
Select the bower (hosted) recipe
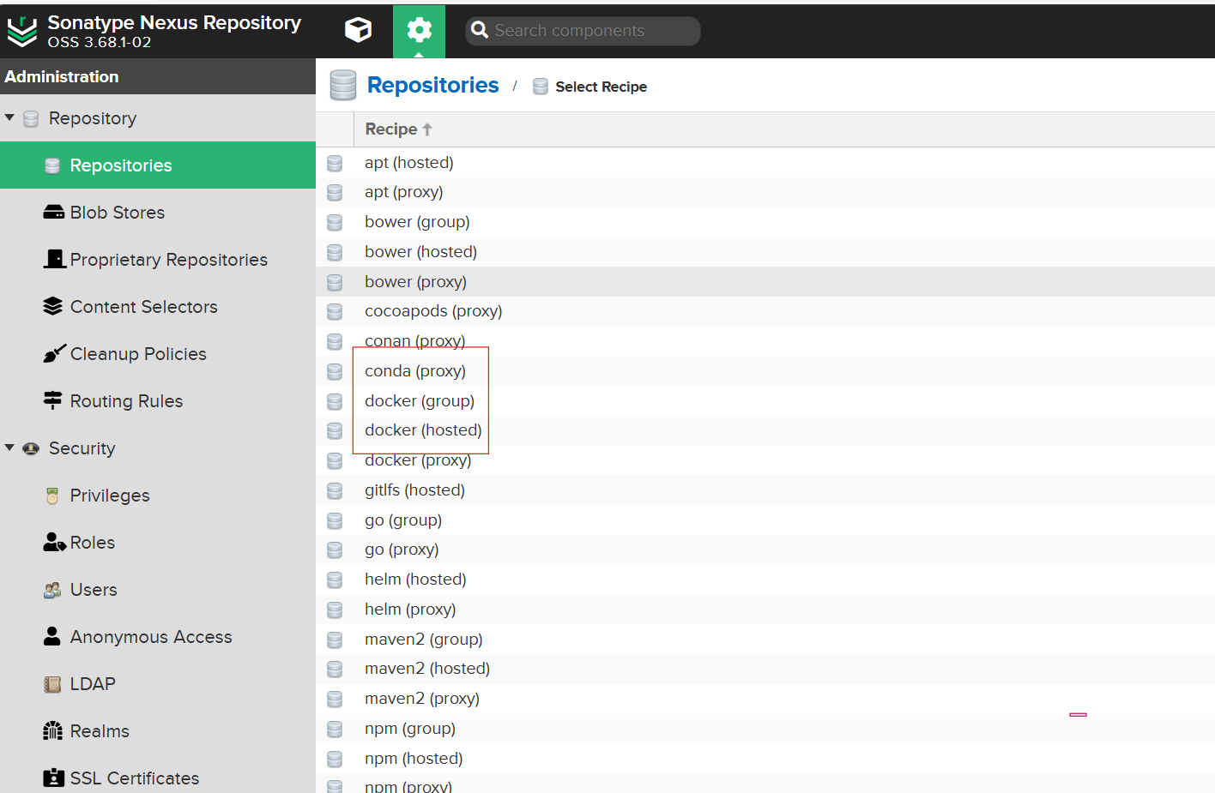(765, 252)
